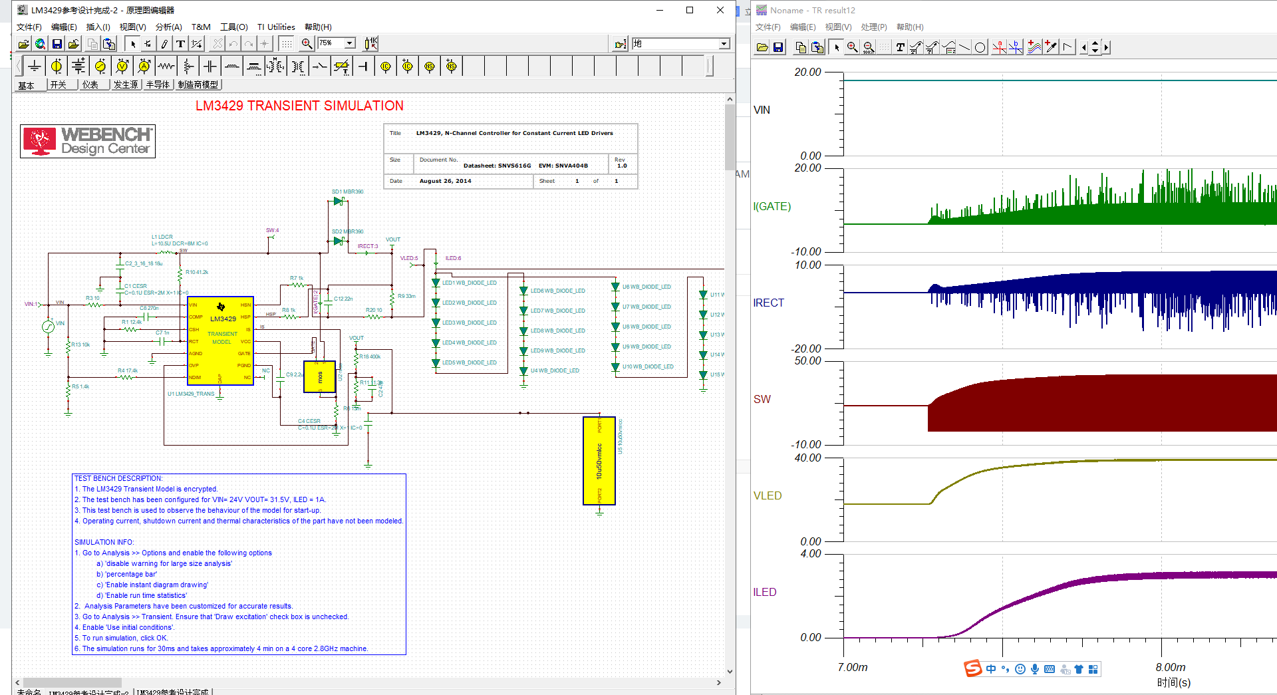Click the schematic vertical scrollbar thumb
Image resolution: width=1277 pixels, height=695 pixels.
click(x=730, y=136)
